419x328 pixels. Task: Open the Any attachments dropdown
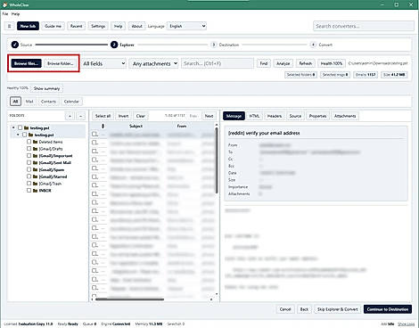(153, 63)
